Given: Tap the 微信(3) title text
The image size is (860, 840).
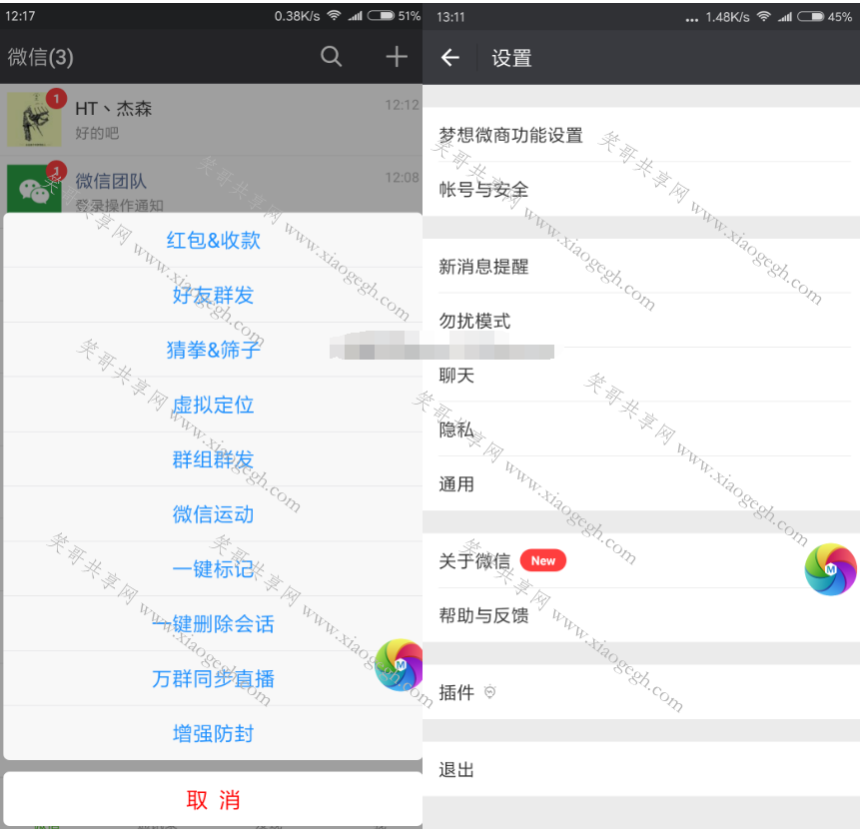Looking at the screenshot, I should (x=41, y=57).
